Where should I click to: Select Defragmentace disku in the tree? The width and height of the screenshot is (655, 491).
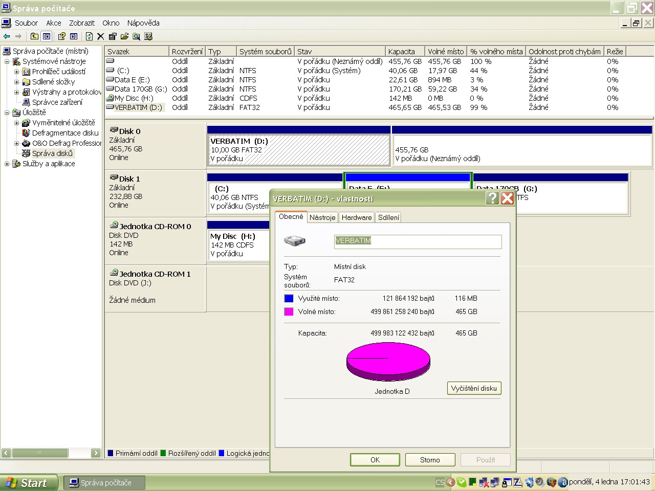tap(65, 133)
